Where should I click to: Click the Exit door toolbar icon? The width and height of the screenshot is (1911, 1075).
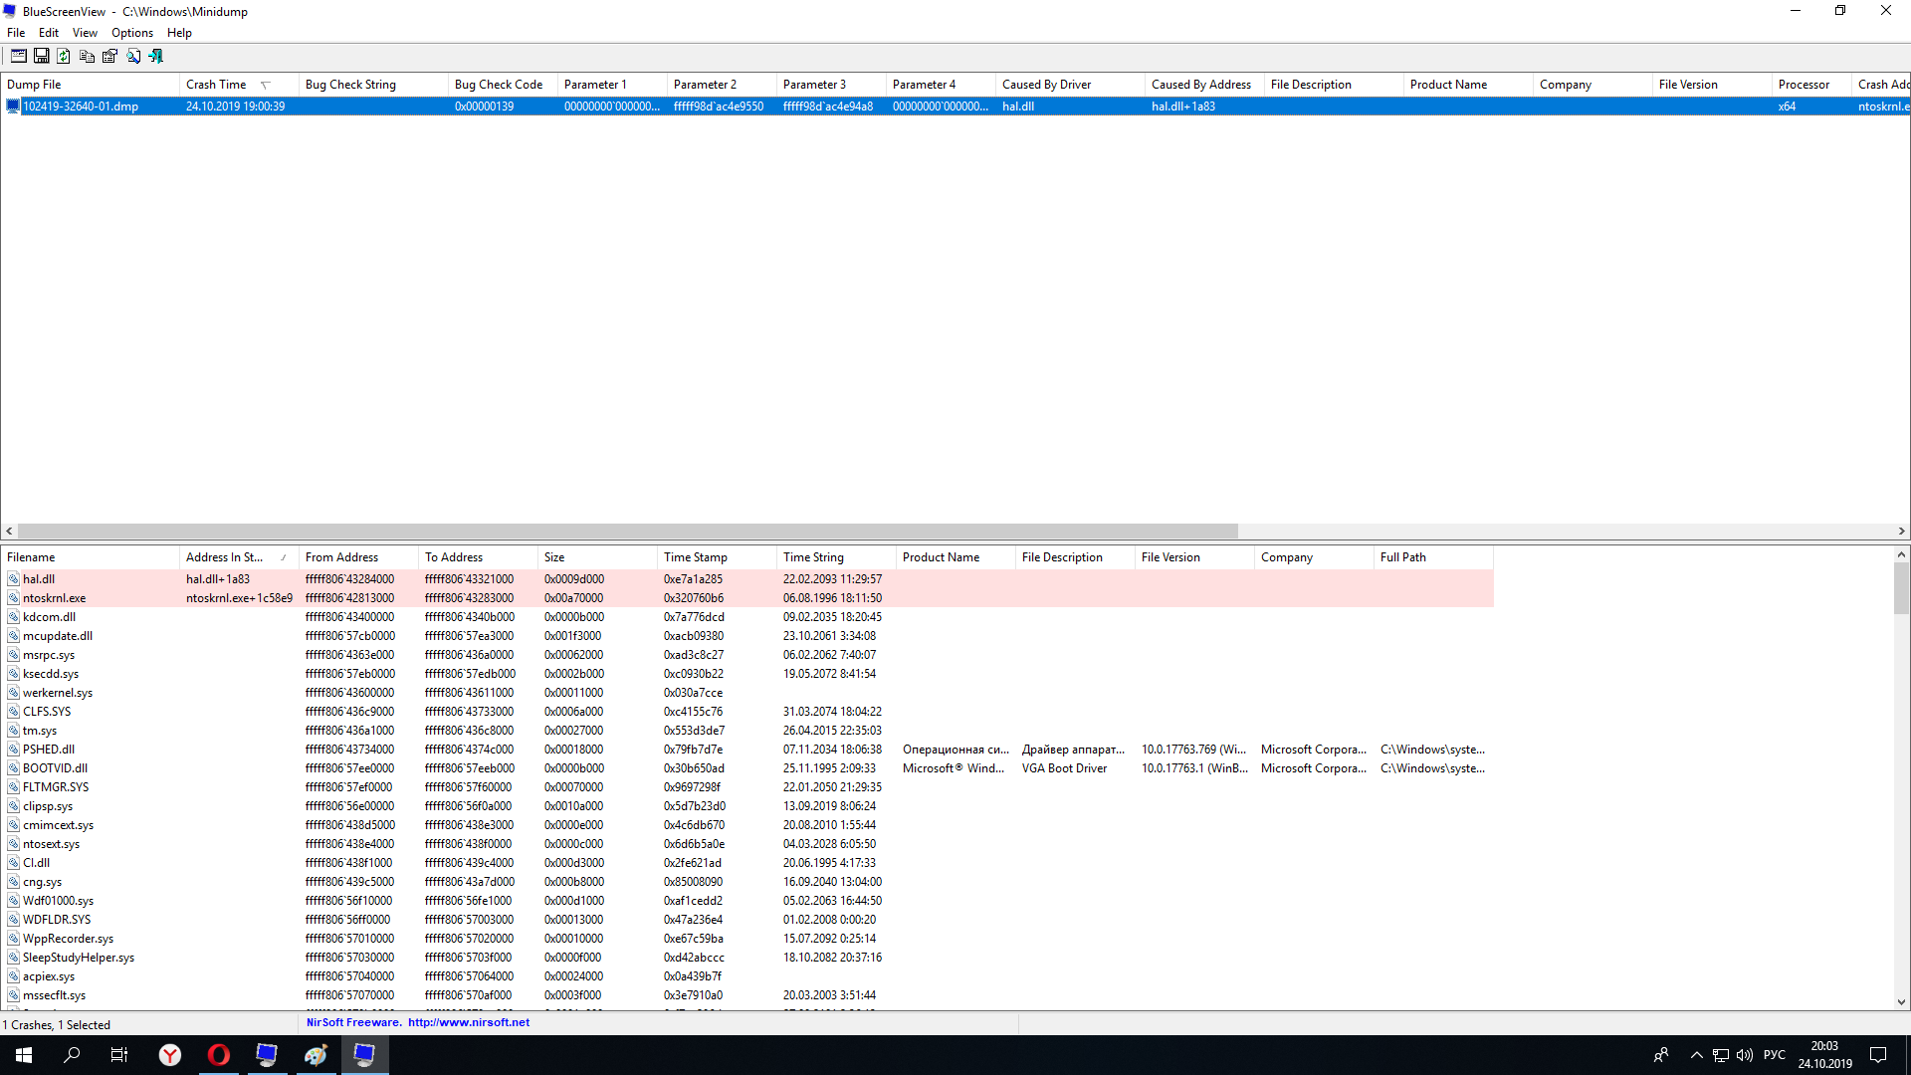click(x=156, y=57)
